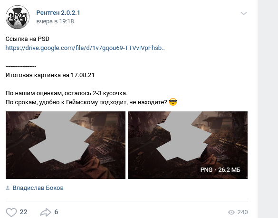Screen dimensions: 278x218
Task: Open author Владислав Боков profile
Action: (x=38, y=188)
